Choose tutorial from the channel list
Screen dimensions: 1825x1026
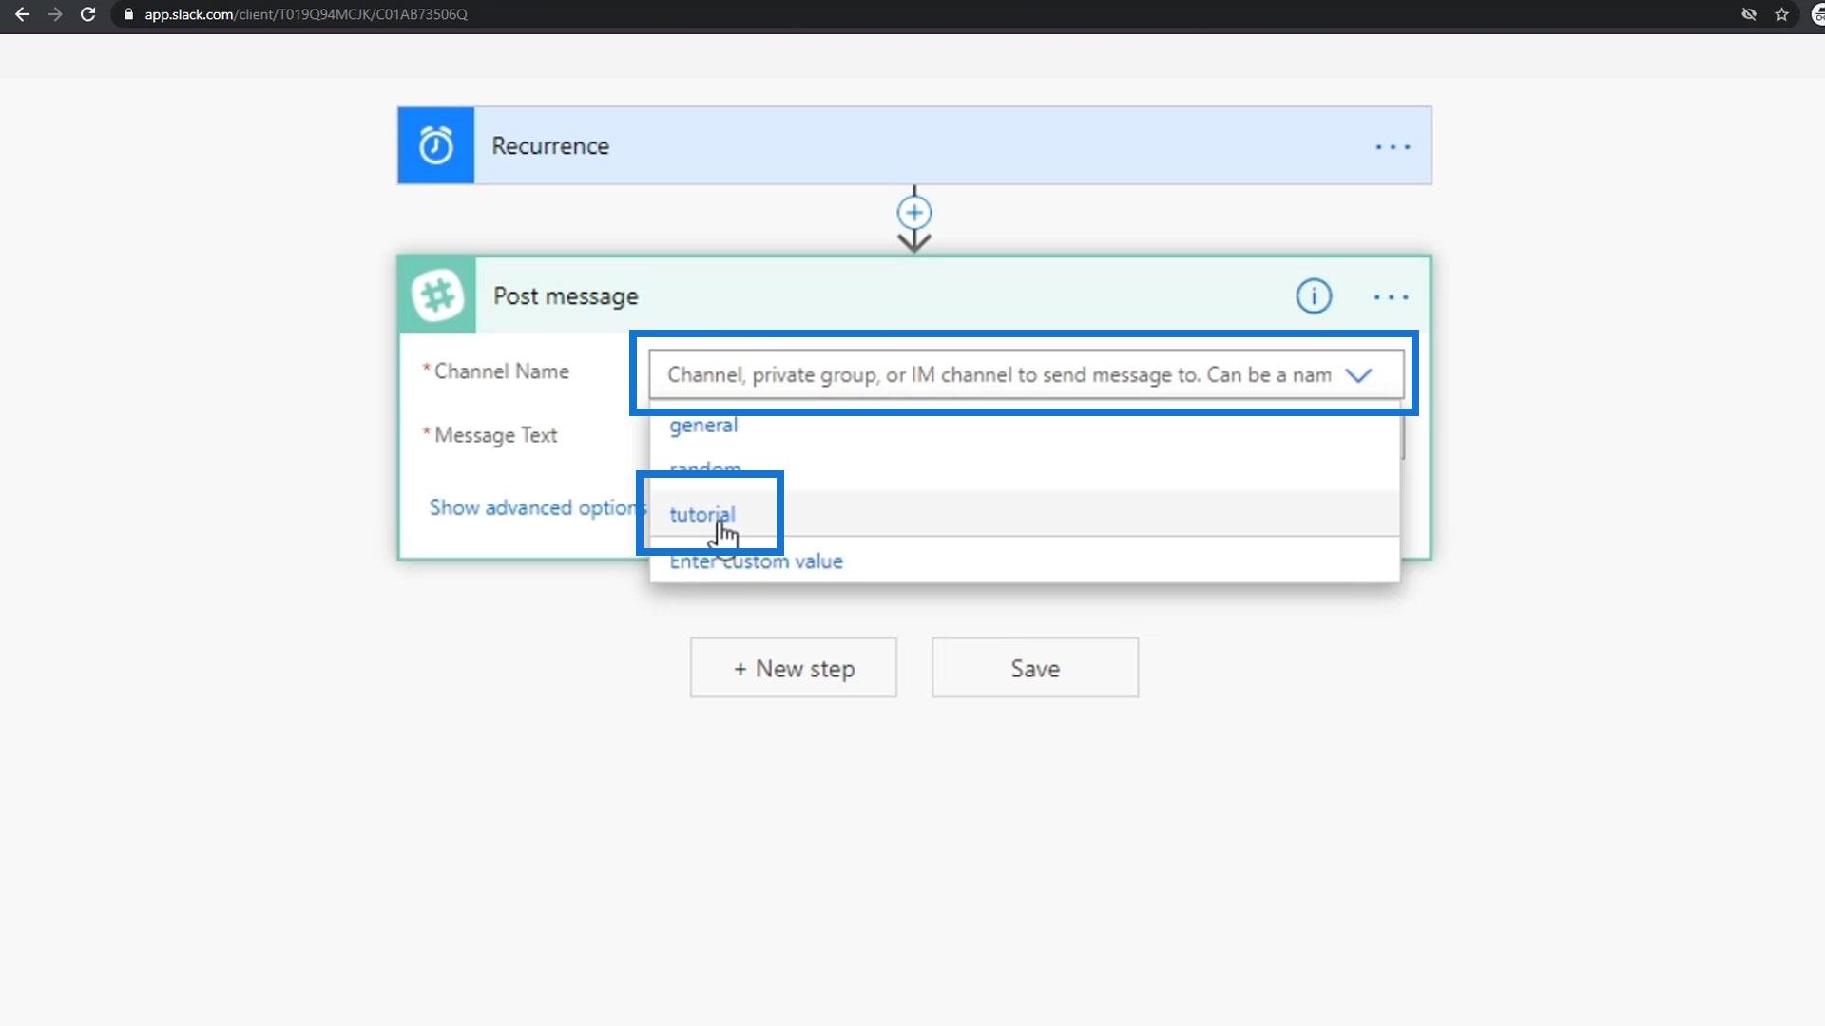[x=701, y=514]
